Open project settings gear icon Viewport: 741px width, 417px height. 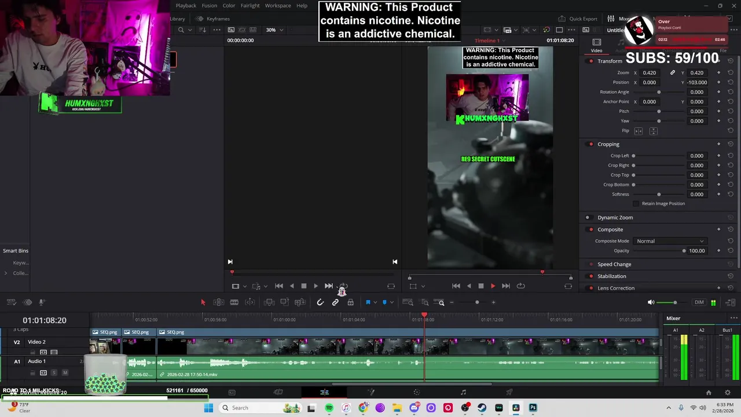tap(728, 392)
